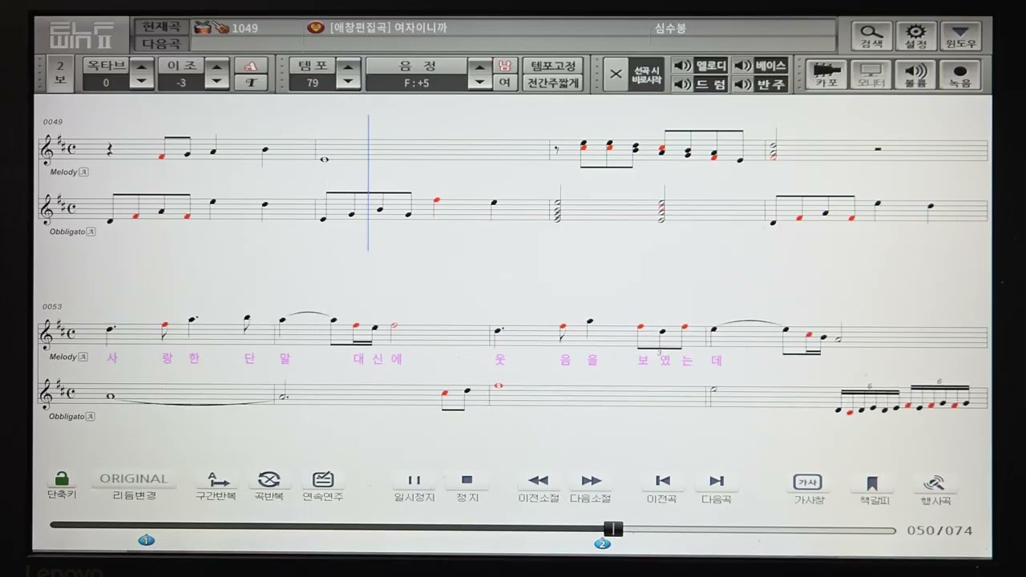The image size is (1026, 577).
Task: Enable 전간주짧게 short interlude option
Action: (553, 83)
